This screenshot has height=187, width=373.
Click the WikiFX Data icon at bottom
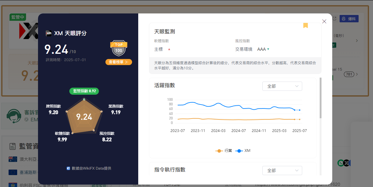click(68, 168)
